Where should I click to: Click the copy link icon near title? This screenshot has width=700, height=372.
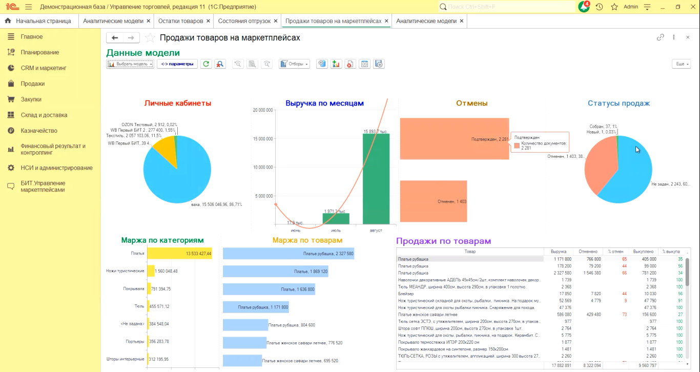(661, 37)
